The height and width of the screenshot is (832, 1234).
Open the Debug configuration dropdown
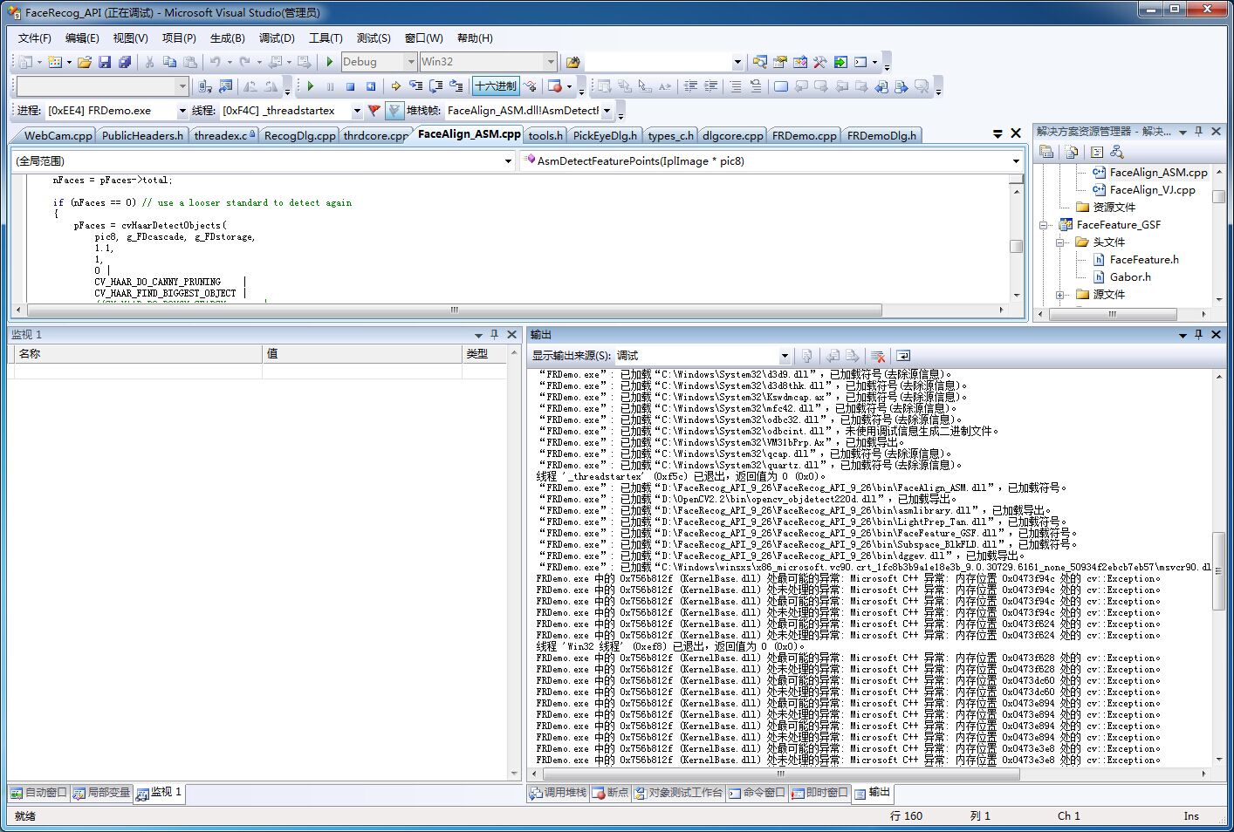pos(410,62)
